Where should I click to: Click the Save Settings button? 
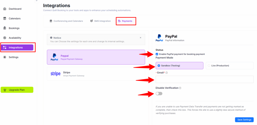(x=244, y=120)
